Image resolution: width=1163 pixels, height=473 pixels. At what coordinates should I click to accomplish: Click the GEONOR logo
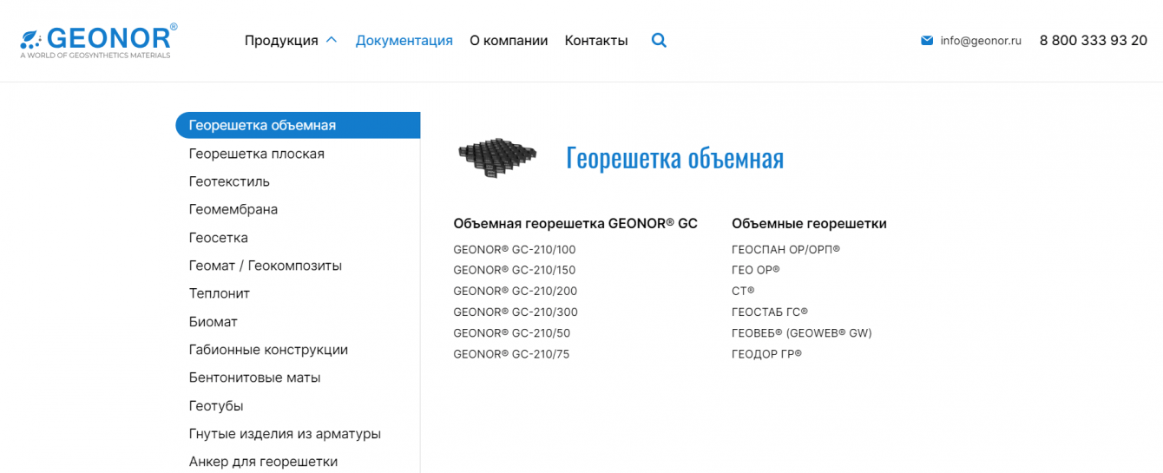click(99, 41)
